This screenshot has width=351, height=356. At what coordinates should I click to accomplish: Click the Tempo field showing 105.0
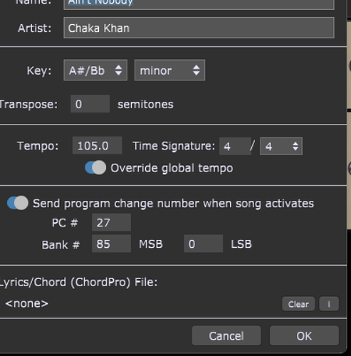(x=98, y=145)
